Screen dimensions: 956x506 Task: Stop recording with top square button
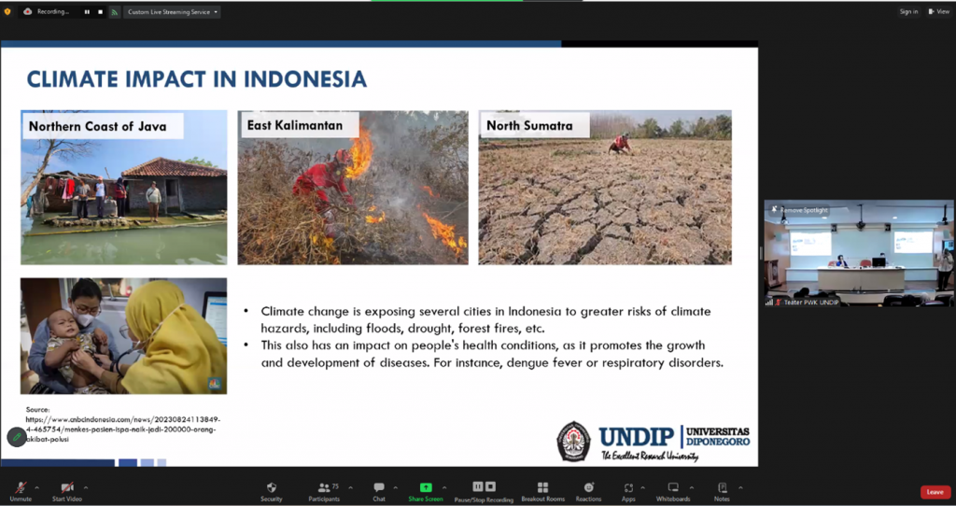pyautogui.click(x=99, y=12)
